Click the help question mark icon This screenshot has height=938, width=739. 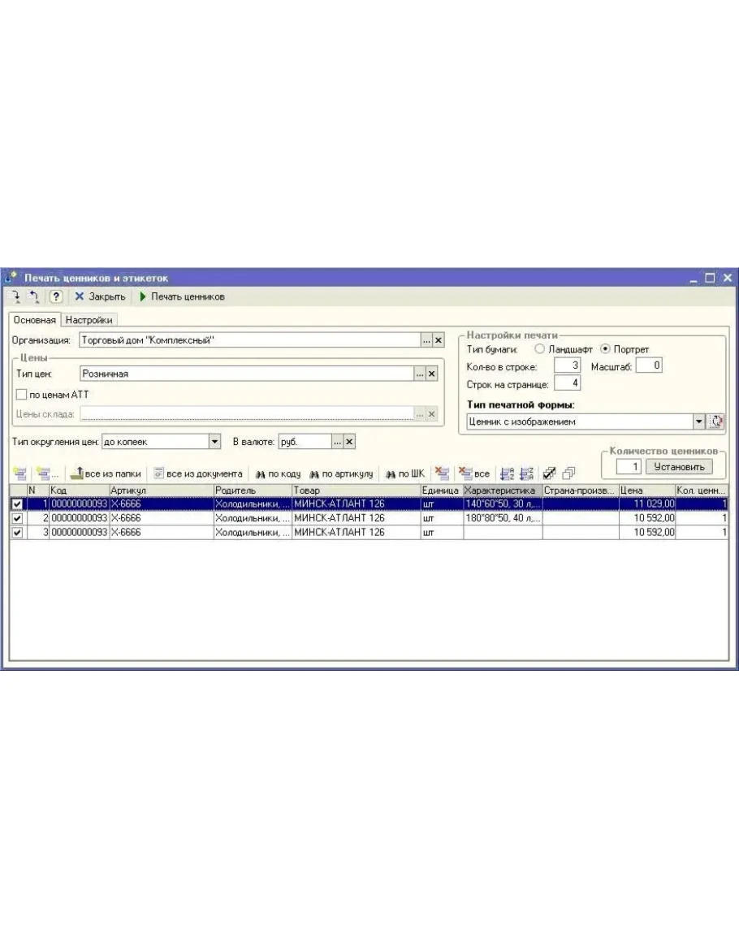click(56, 296)
